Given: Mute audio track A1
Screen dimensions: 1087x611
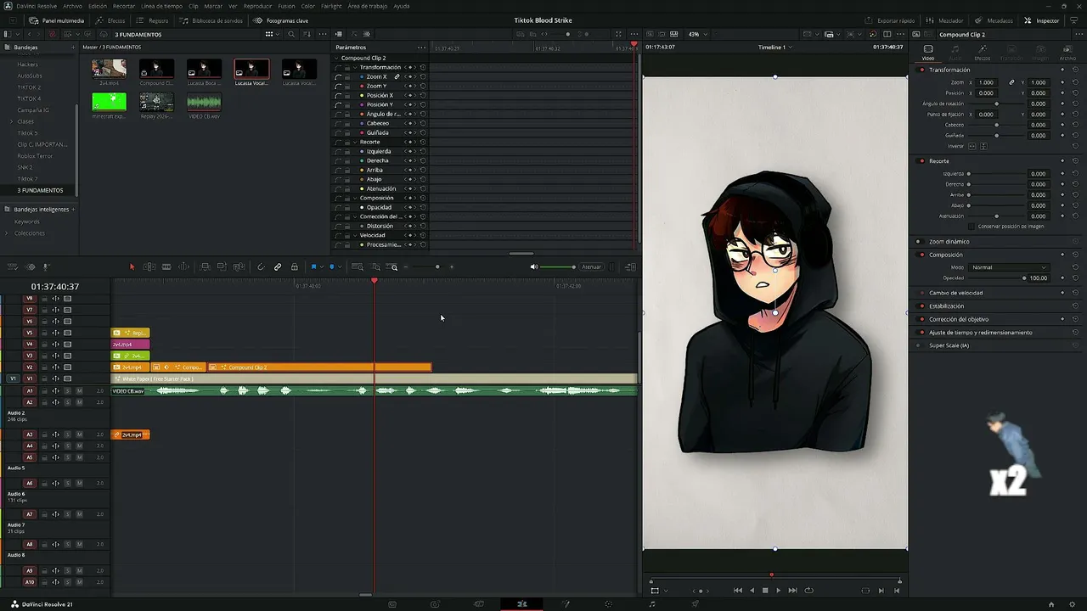Looking at the screenshot, I should (x=79, y=390).
